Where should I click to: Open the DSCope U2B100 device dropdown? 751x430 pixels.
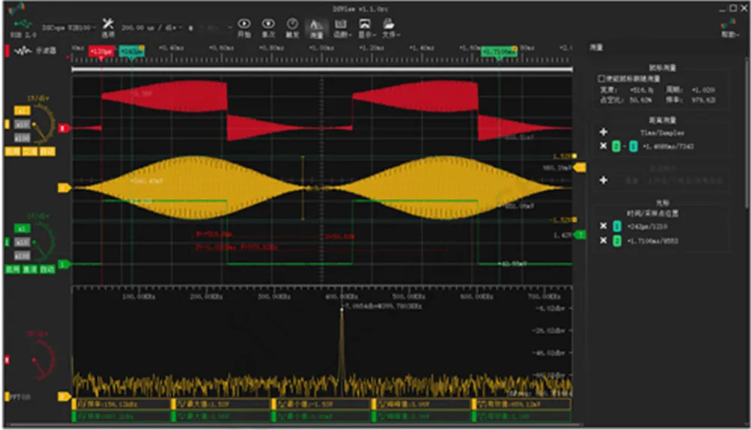coord(68,28)
